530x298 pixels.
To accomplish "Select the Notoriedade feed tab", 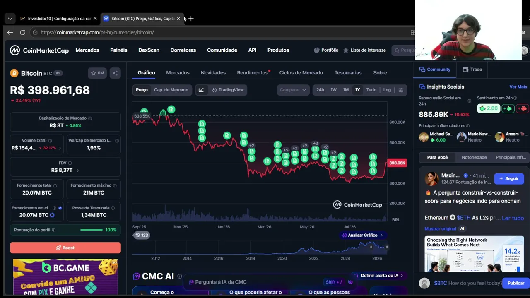I will pyautogui.click(x=474, y=157).
